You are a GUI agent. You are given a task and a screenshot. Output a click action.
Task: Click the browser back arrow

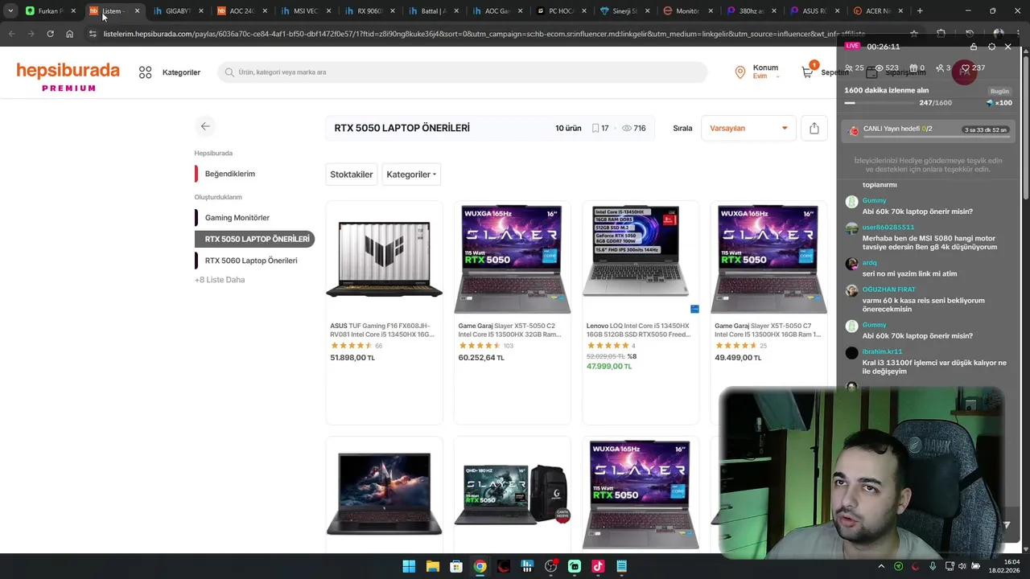[11, 34]
